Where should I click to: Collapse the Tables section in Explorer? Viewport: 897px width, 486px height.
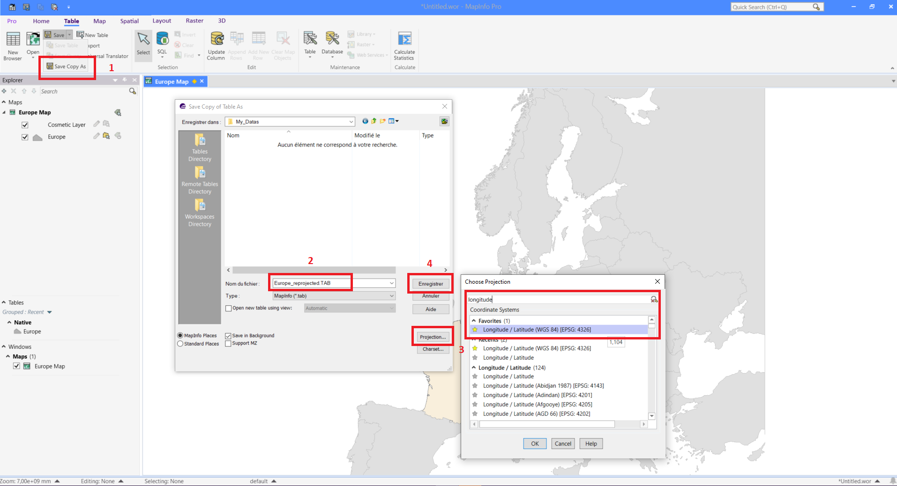click(4, 302)
